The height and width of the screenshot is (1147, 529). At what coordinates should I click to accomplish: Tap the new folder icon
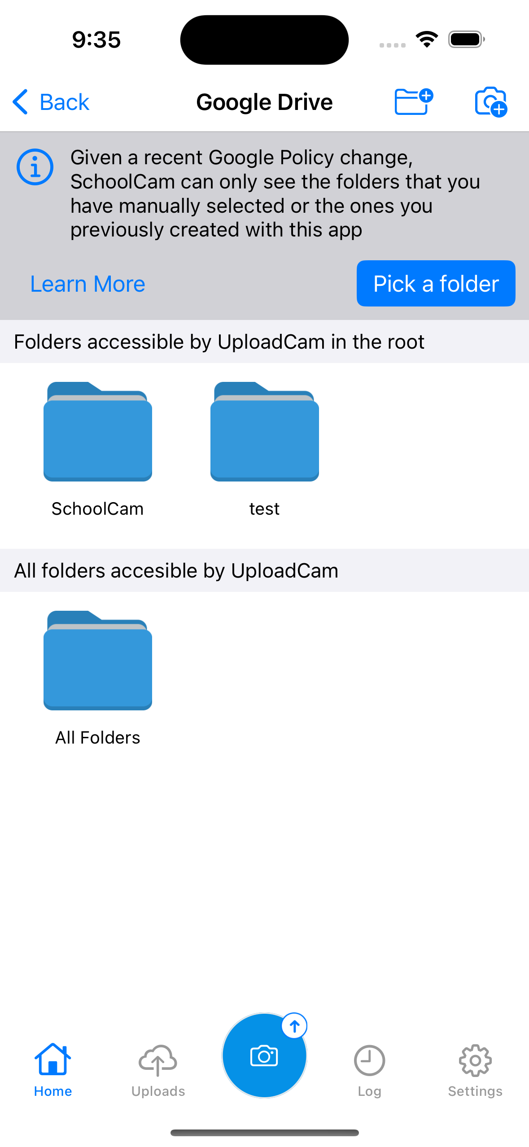coord(413,102)
